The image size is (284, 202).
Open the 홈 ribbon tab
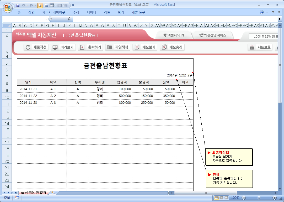[x=19, y=12]
